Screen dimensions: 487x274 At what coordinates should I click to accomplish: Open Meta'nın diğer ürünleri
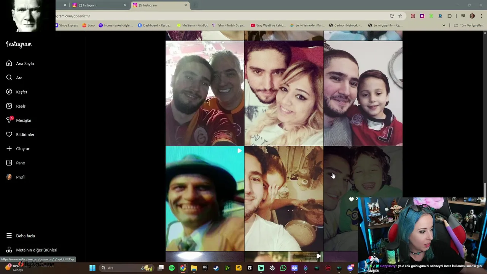[32, 250]
